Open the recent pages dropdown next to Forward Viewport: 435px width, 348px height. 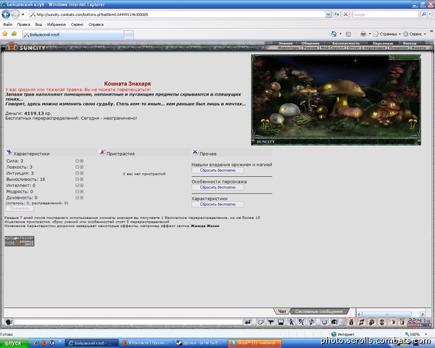point(22,14)
